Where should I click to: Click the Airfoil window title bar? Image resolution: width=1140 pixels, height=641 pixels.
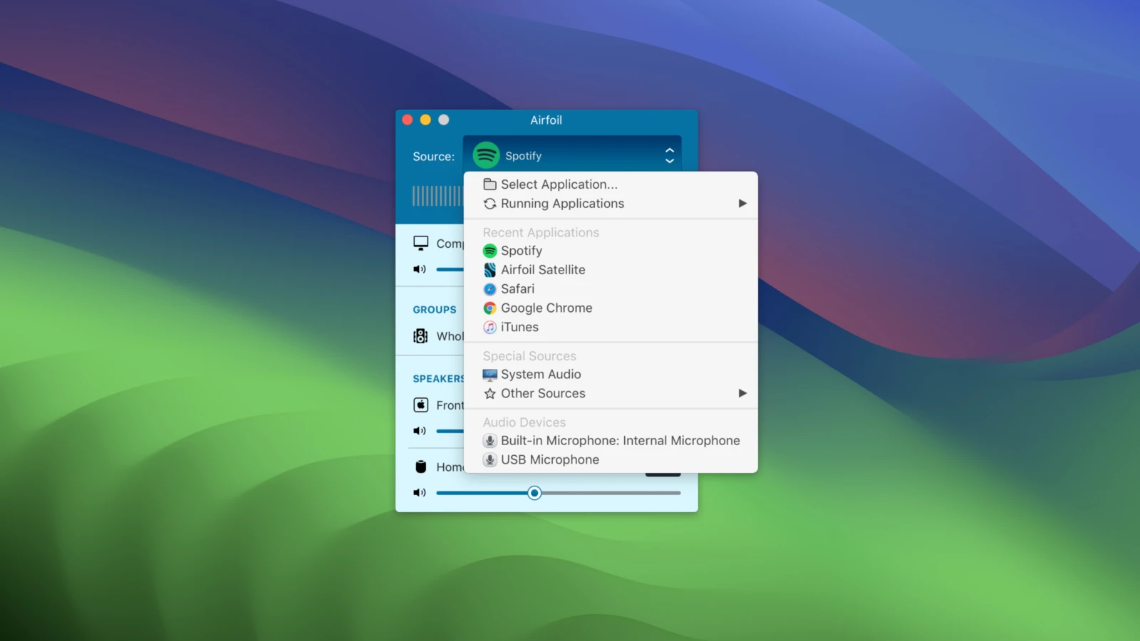pyautogui.click(x=546, y=120)
